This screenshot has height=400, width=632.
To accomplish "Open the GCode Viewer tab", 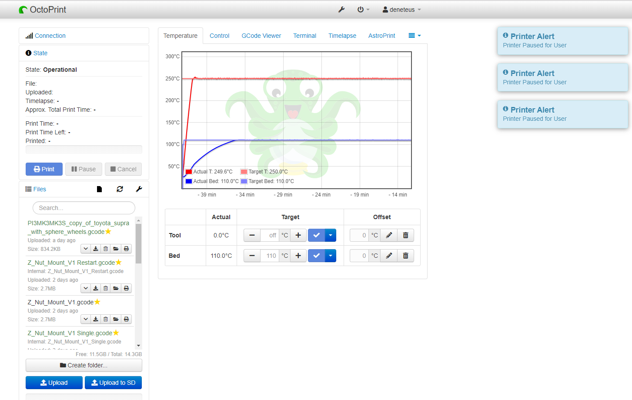I will tap(261, 36).
